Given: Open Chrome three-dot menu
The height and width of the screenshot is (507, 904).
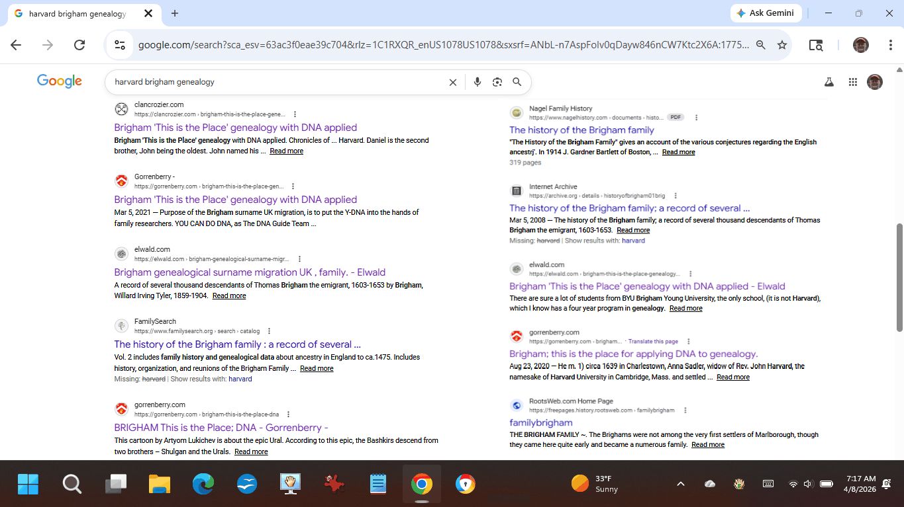Looking at the screenshot, I should (891, 45).
